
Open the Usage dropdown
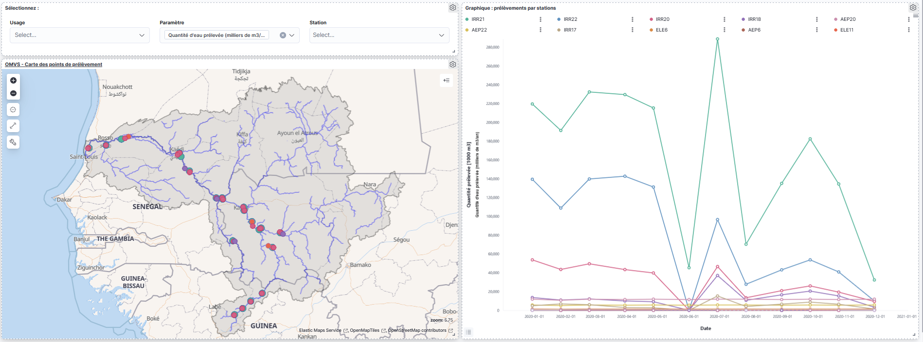(x=79, y=35)
